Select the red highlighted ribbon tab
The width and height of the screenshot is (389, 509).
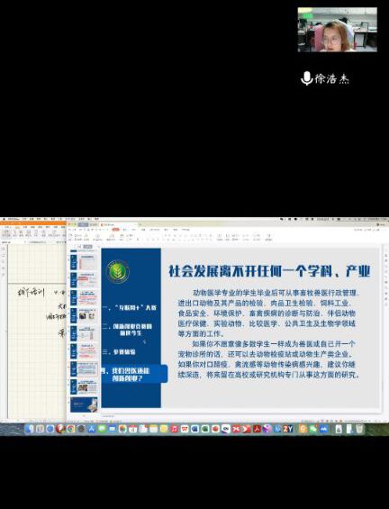115,230
